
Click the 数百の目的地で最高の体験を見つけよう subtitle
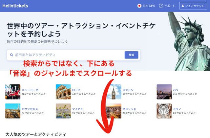pyautogui.click(x=37, y=42)
